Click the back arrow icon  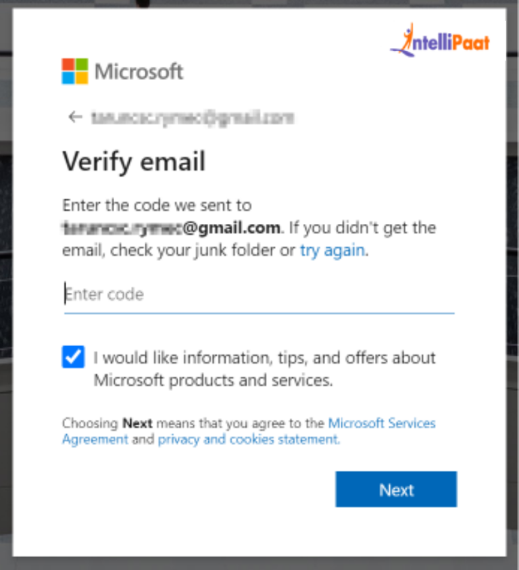tap(75, 118)
